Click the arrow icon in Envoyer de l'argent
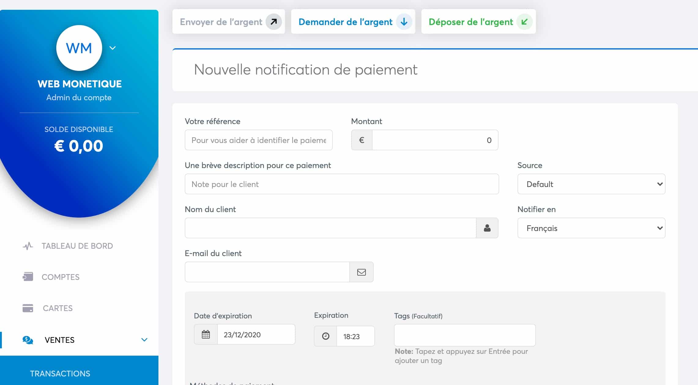The image size is (698, 385). (x=273, y=22)
